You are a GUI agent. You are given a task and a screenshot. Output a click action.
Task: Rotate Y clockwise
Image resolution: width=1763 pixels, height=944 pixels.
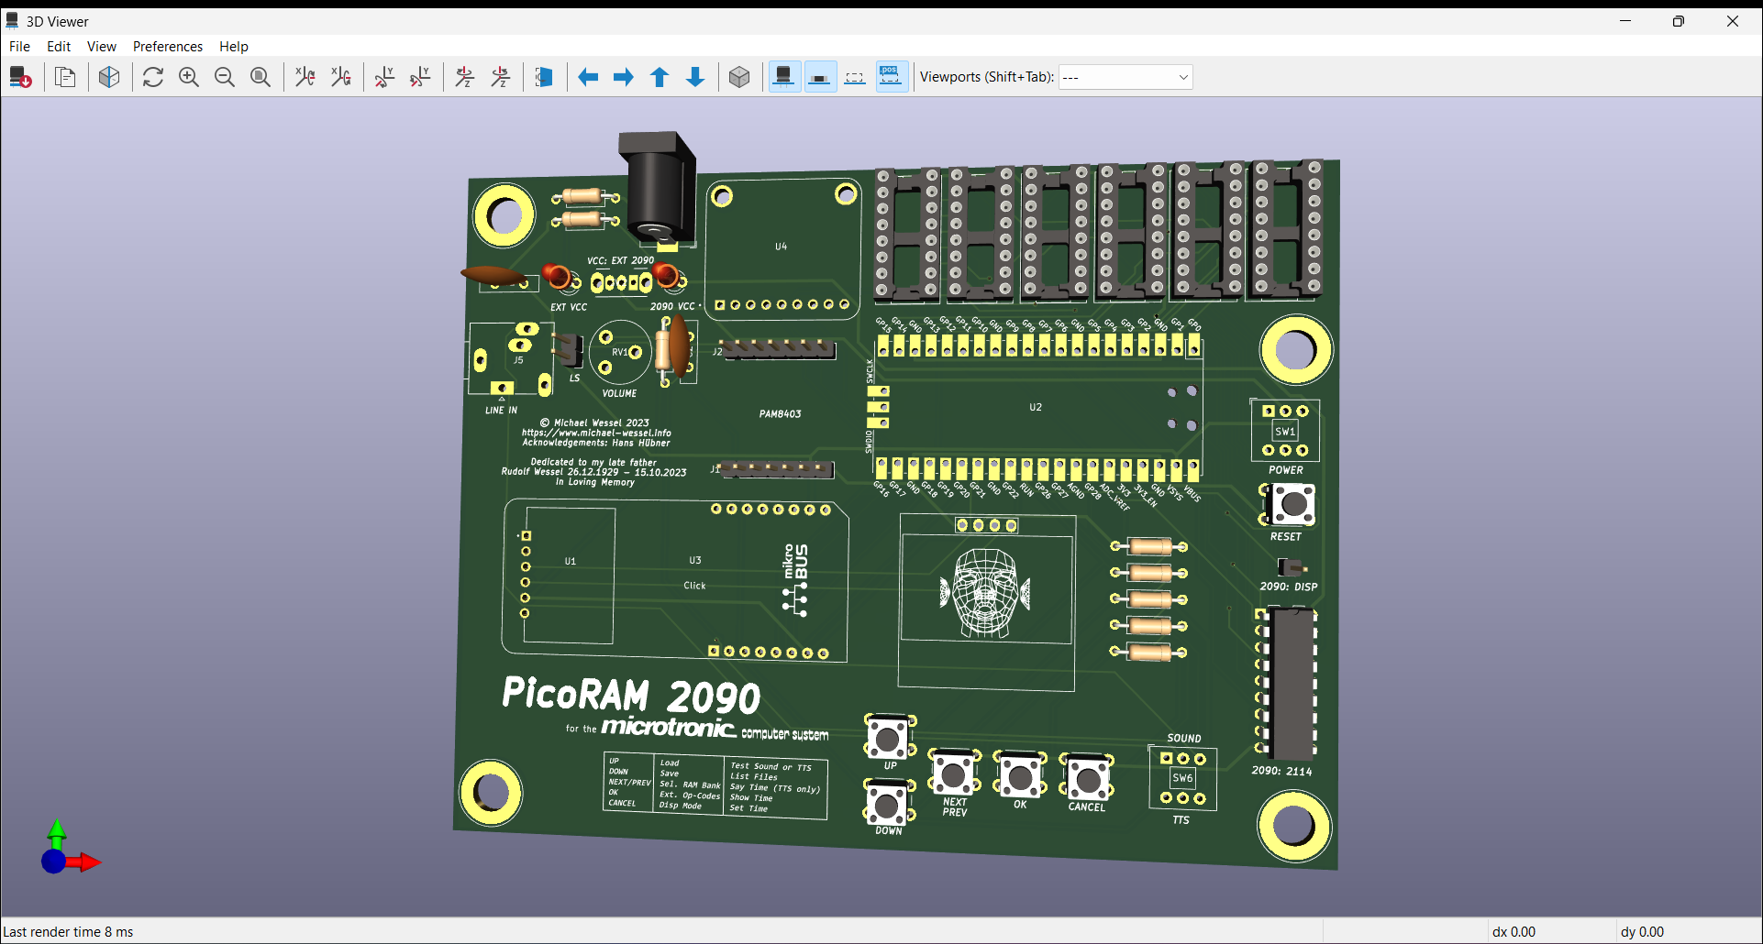(384, 77)
